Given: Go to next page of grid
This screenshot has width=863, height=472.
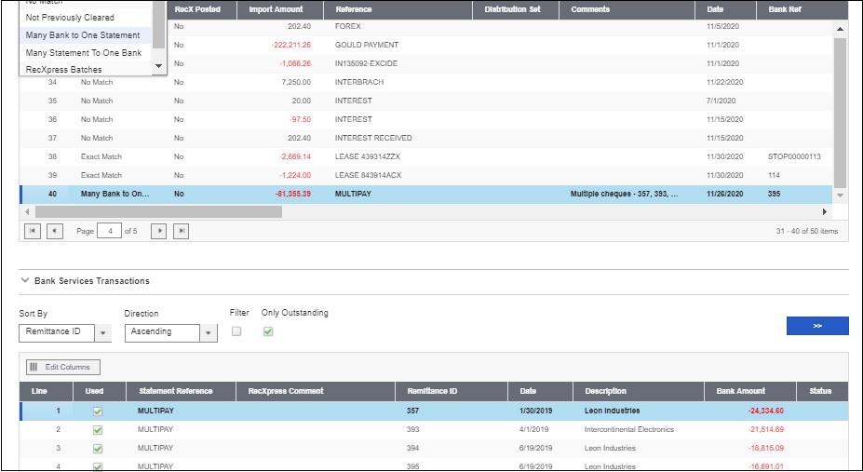Looking at the screenshot, I should [158, 231].
